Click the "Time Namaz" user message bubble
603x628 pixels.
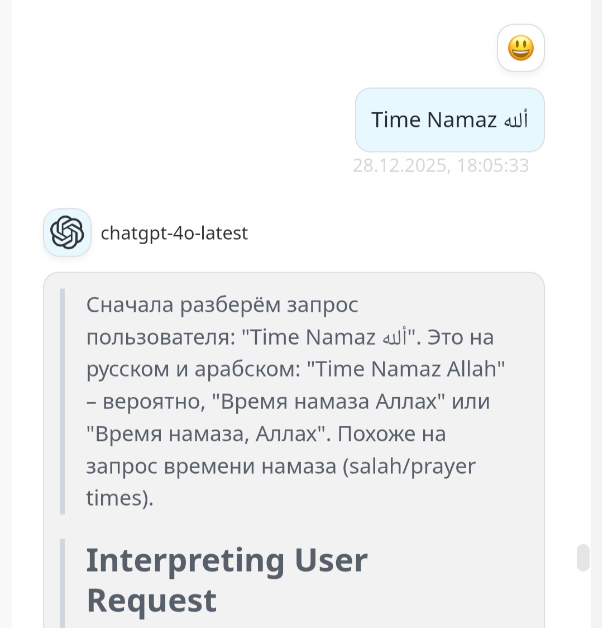point(449,120)
